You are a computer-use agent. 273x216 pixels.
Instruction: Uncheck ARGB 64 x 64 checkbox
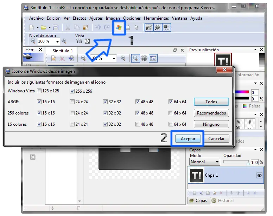pos(171,102)
